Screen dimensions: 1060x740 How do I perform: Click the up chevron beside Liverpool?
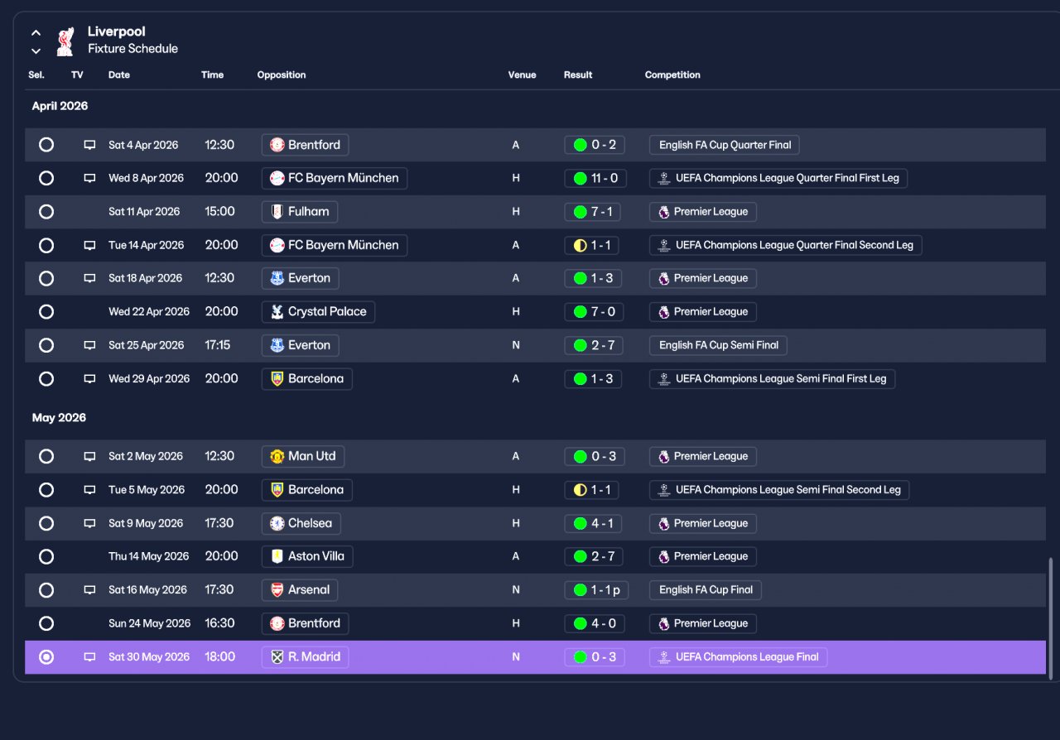pos(36,34)
